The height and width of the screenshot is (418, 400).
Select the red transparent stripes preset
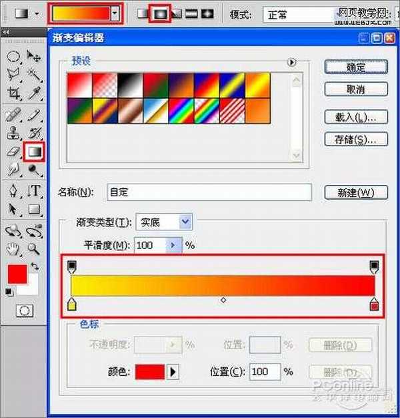coord(232,111)
